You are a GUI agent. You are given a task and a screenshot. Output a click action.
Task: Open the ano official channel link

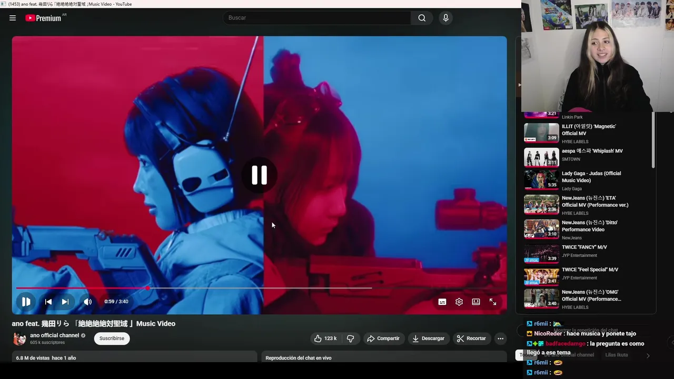click(x=54, y=335)
